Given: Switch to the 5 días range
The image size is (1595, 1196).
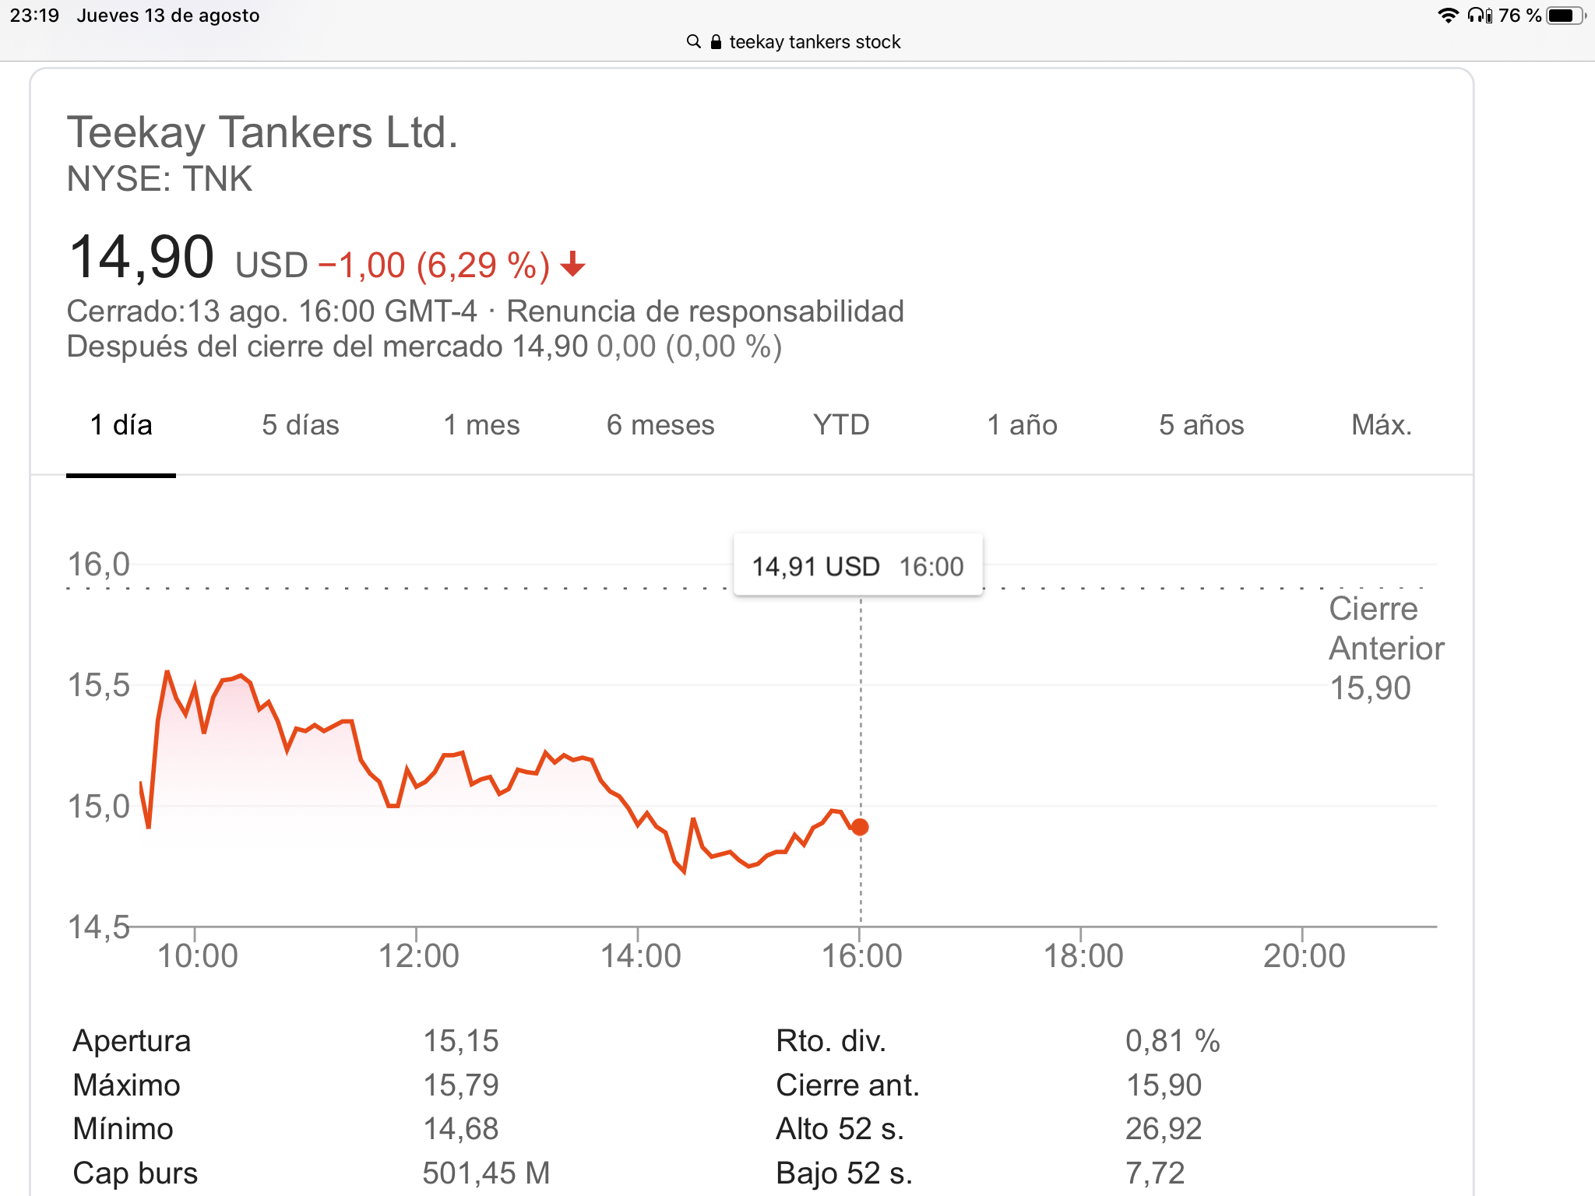Looking at the screenshot, I should (x=300, y=425).
